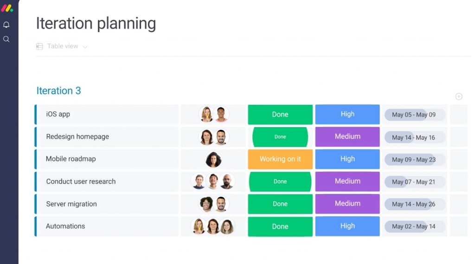Click the table view grid icon
The height and width of the screenshot is (264, 475).
[x=39, y=46]
